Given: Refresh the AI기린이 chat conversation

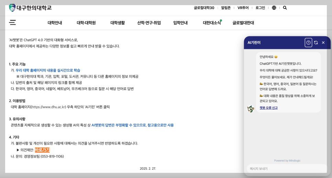Looking at the screenshot, I should [x=316, y=42].
